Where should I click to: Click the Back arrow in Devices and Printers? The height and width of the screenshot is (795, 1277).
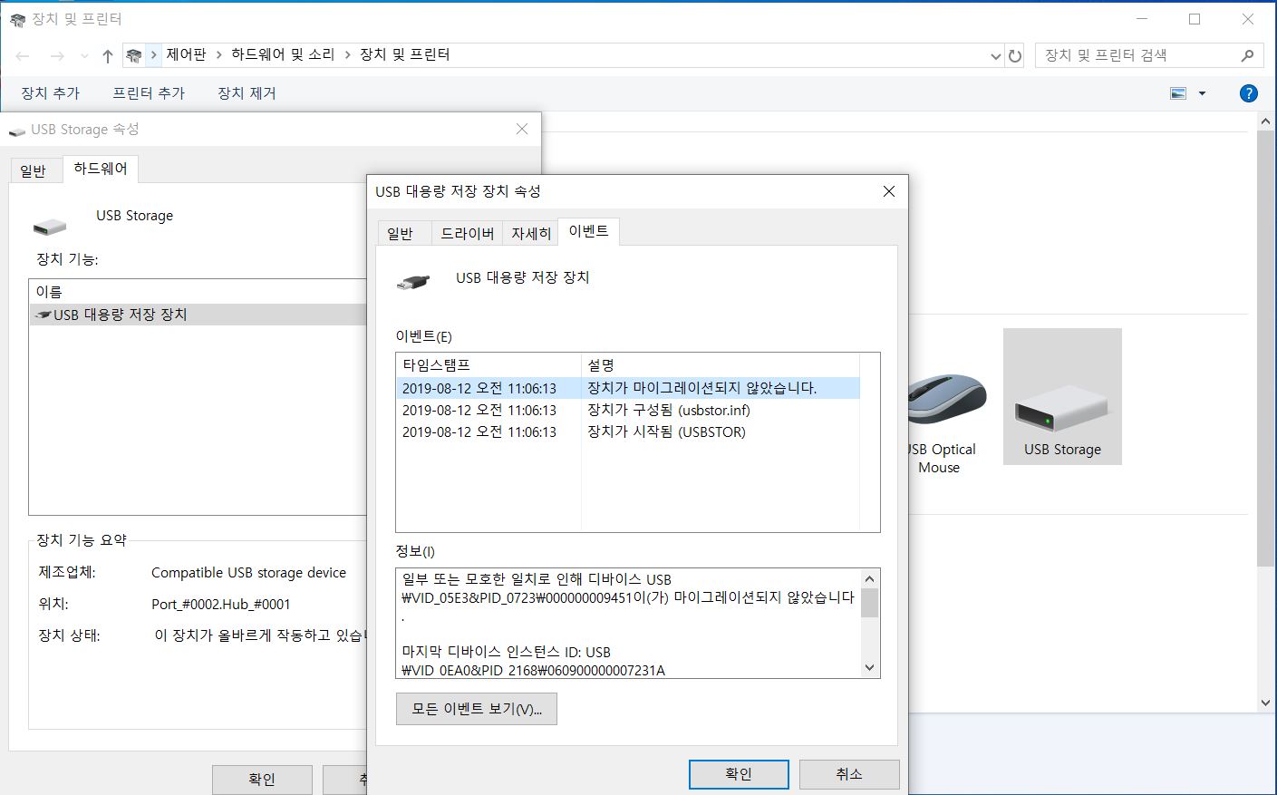pyautogui.click(x=24, y=56)
